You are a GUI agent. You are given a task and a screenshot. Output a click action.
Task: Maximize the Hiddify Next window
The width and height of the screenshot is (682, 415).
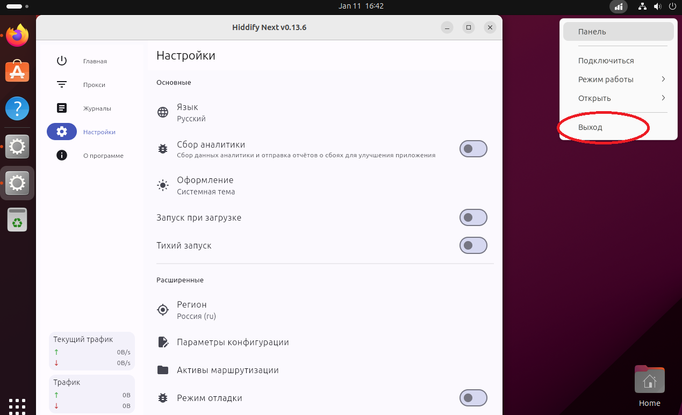tap(469, 27)
